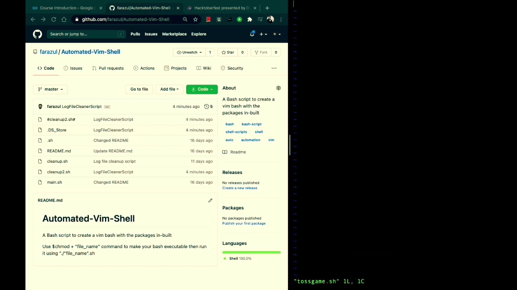Show more repository tabs ellipsis
The image size is (517, 290).
coord(274,68)
